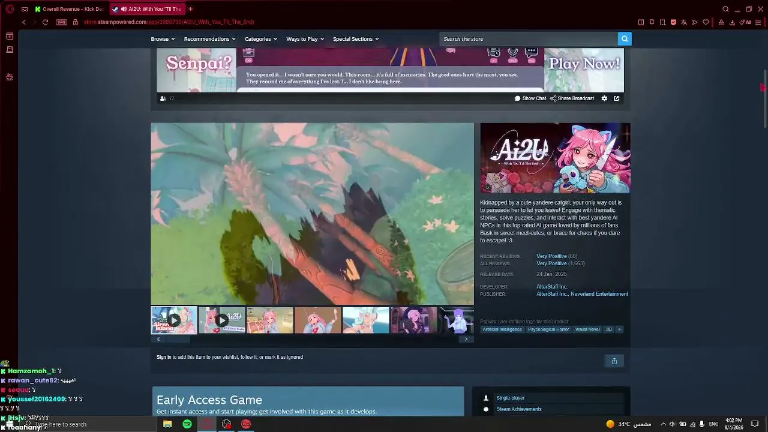Toggle the VPN badge in address bar
This screenshot has width=768, height=432.
[x=61, y=22]
